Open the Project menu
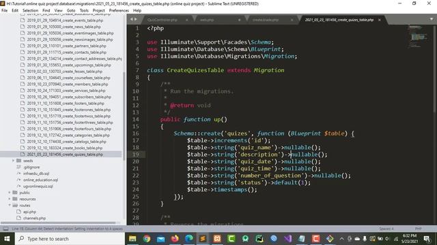The height and width of the screenshot is (245, 437). point(98,11)
